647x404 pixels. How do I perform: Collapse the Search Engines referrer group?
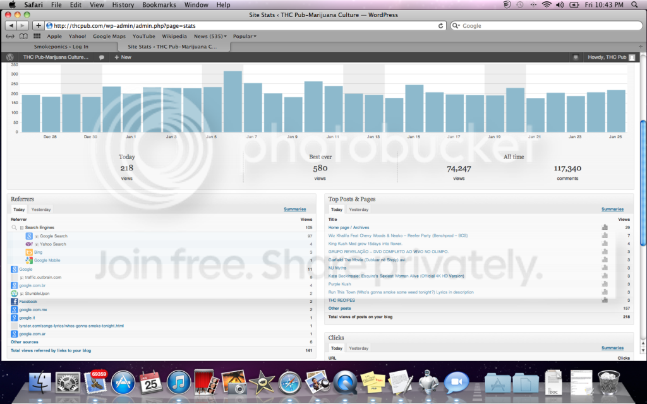[x=21, y=227]
